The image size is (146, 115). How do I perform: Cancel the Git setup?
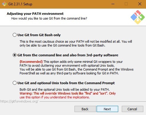point(132,109)
